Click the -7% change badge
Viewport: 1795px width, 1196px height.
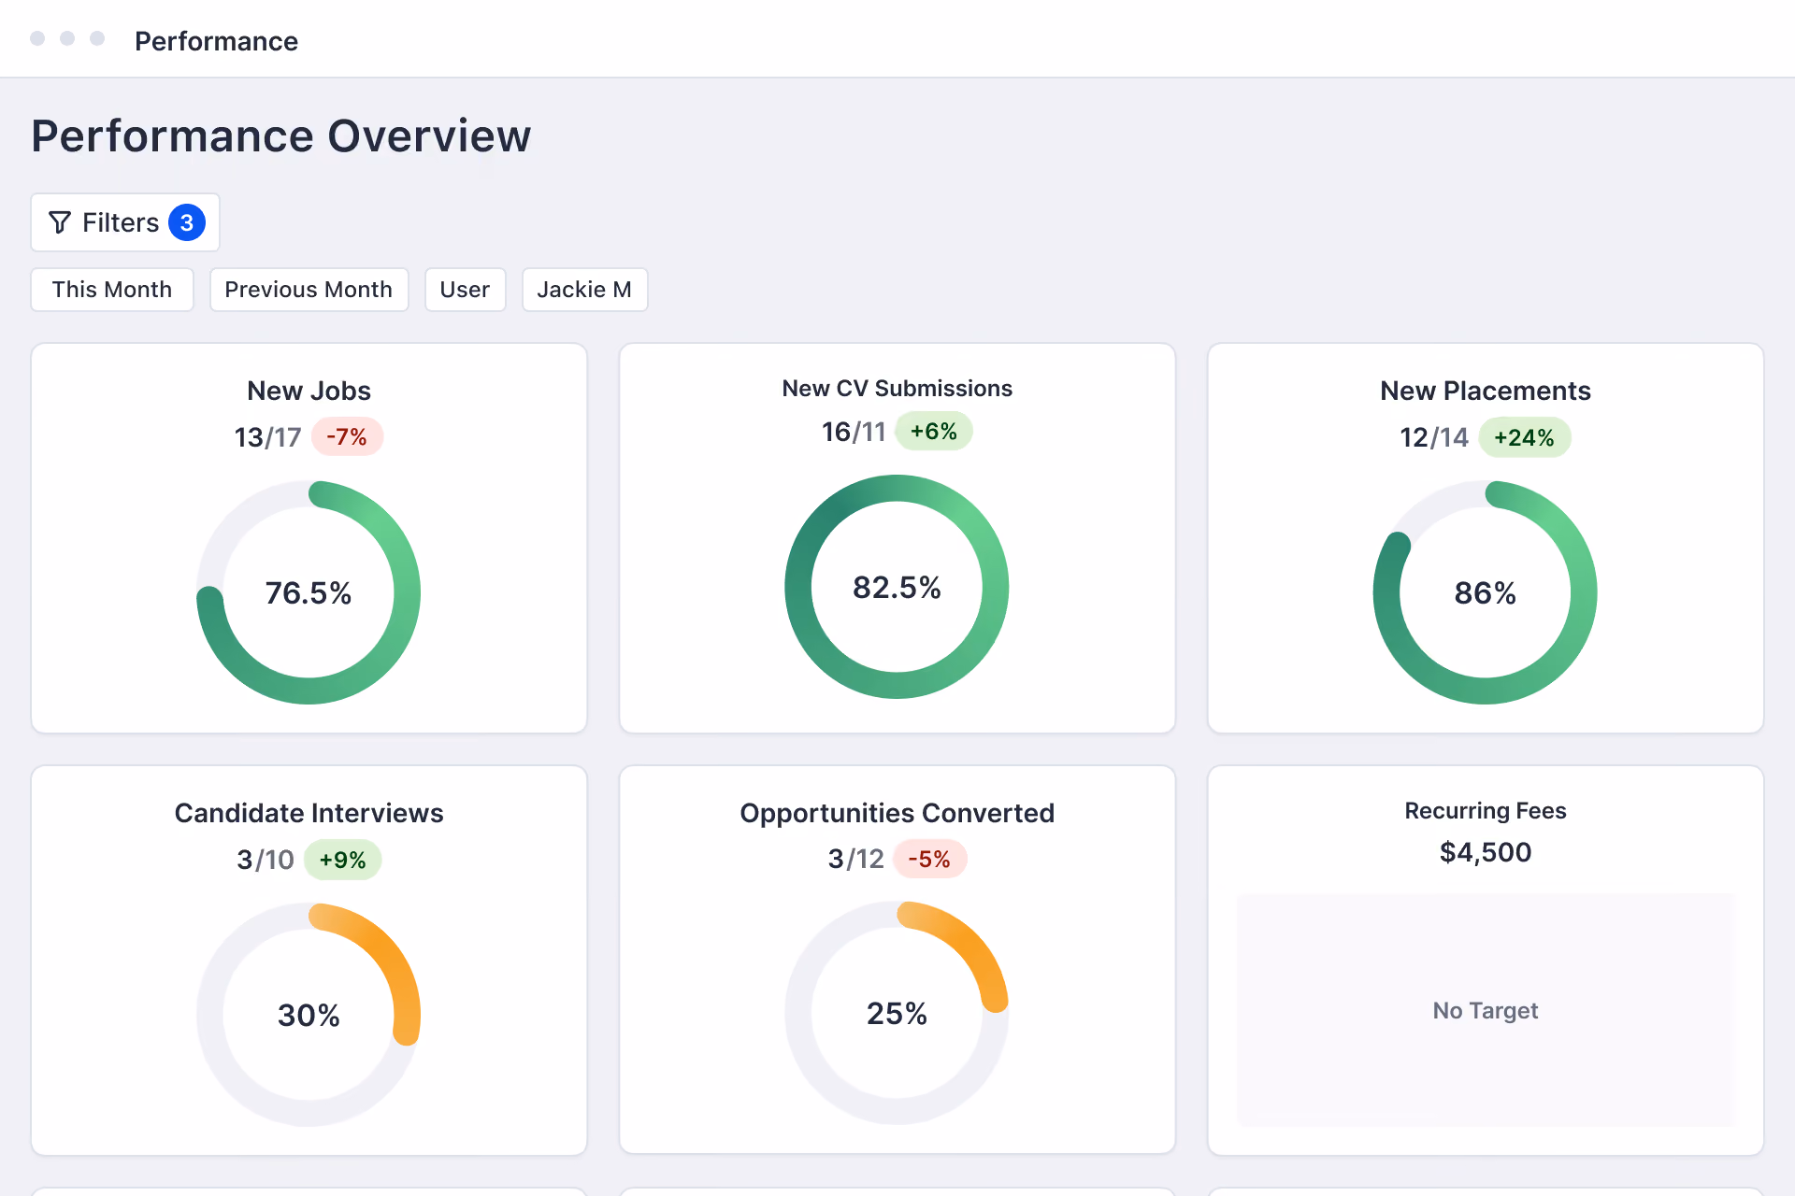pyautogui.click(x=347, y=436)
